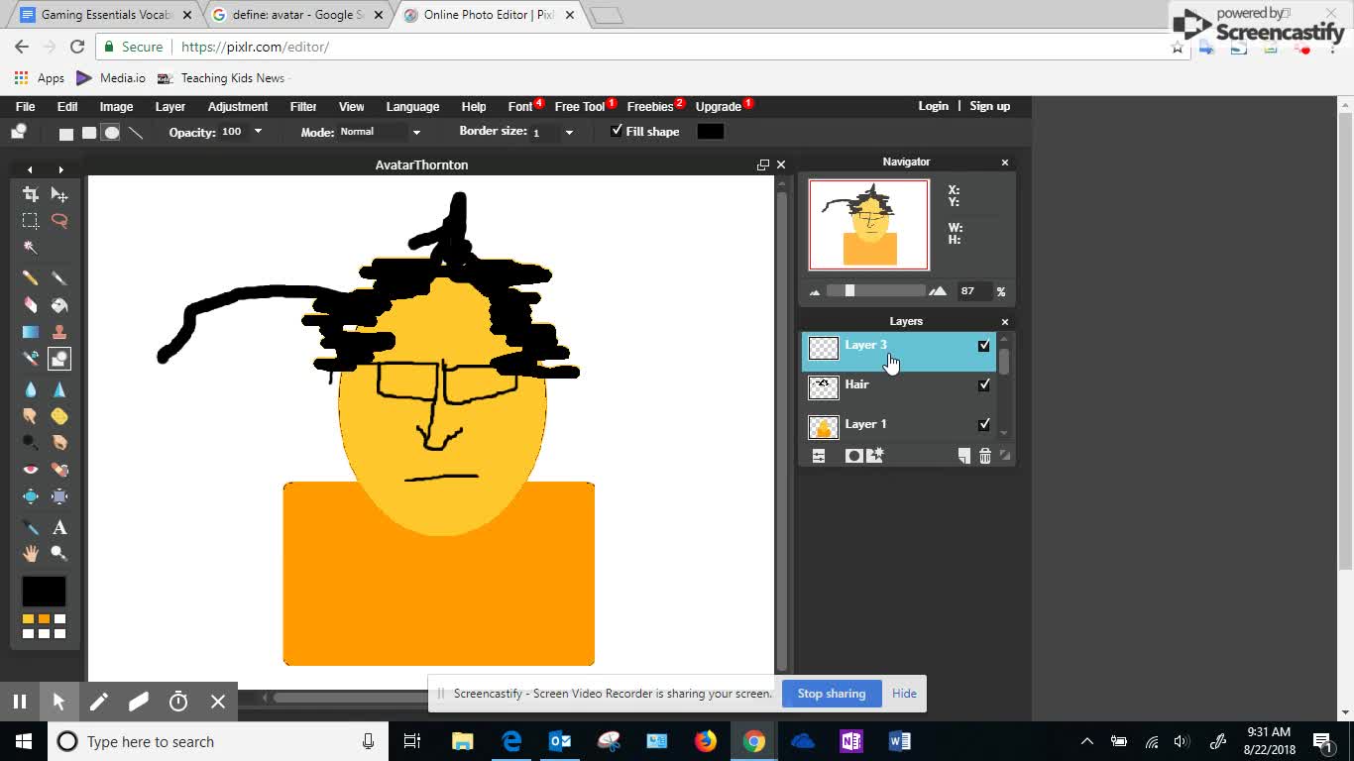The width and height of the screenshot is (1354, 761).
Task: Click the toolbox right expand arrow
Action: (60, 169)
